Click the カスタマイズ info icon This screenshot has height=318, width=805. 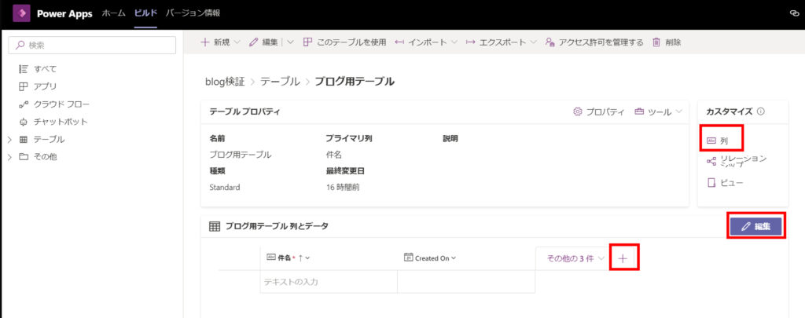[x=760, y=111]
